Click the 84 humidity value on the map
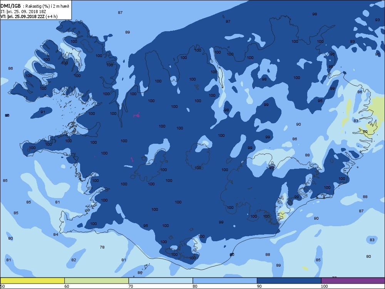This screenshot has height=289, width=385. (x=56, y=234)
